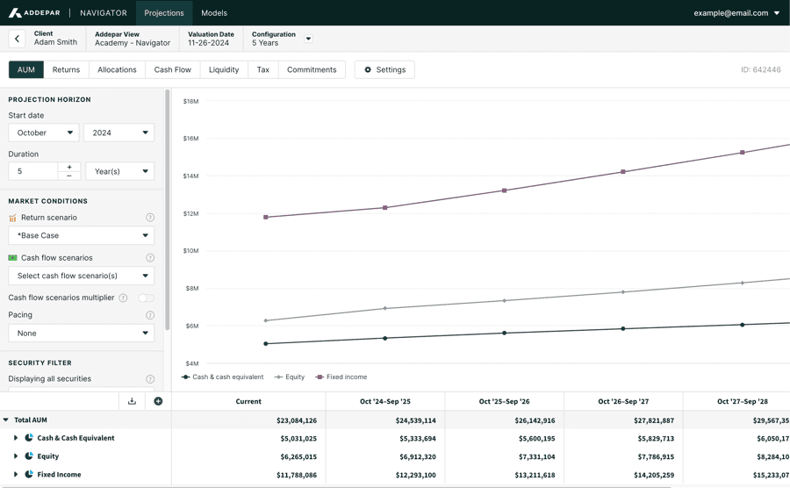Click the left panel vertical scrollbar

tap(167, 211)
